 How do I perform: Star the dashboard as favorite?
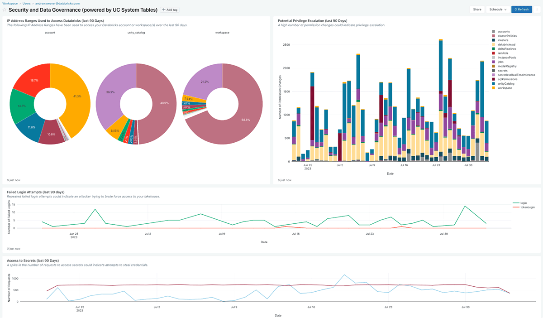[x=5, y=10]
